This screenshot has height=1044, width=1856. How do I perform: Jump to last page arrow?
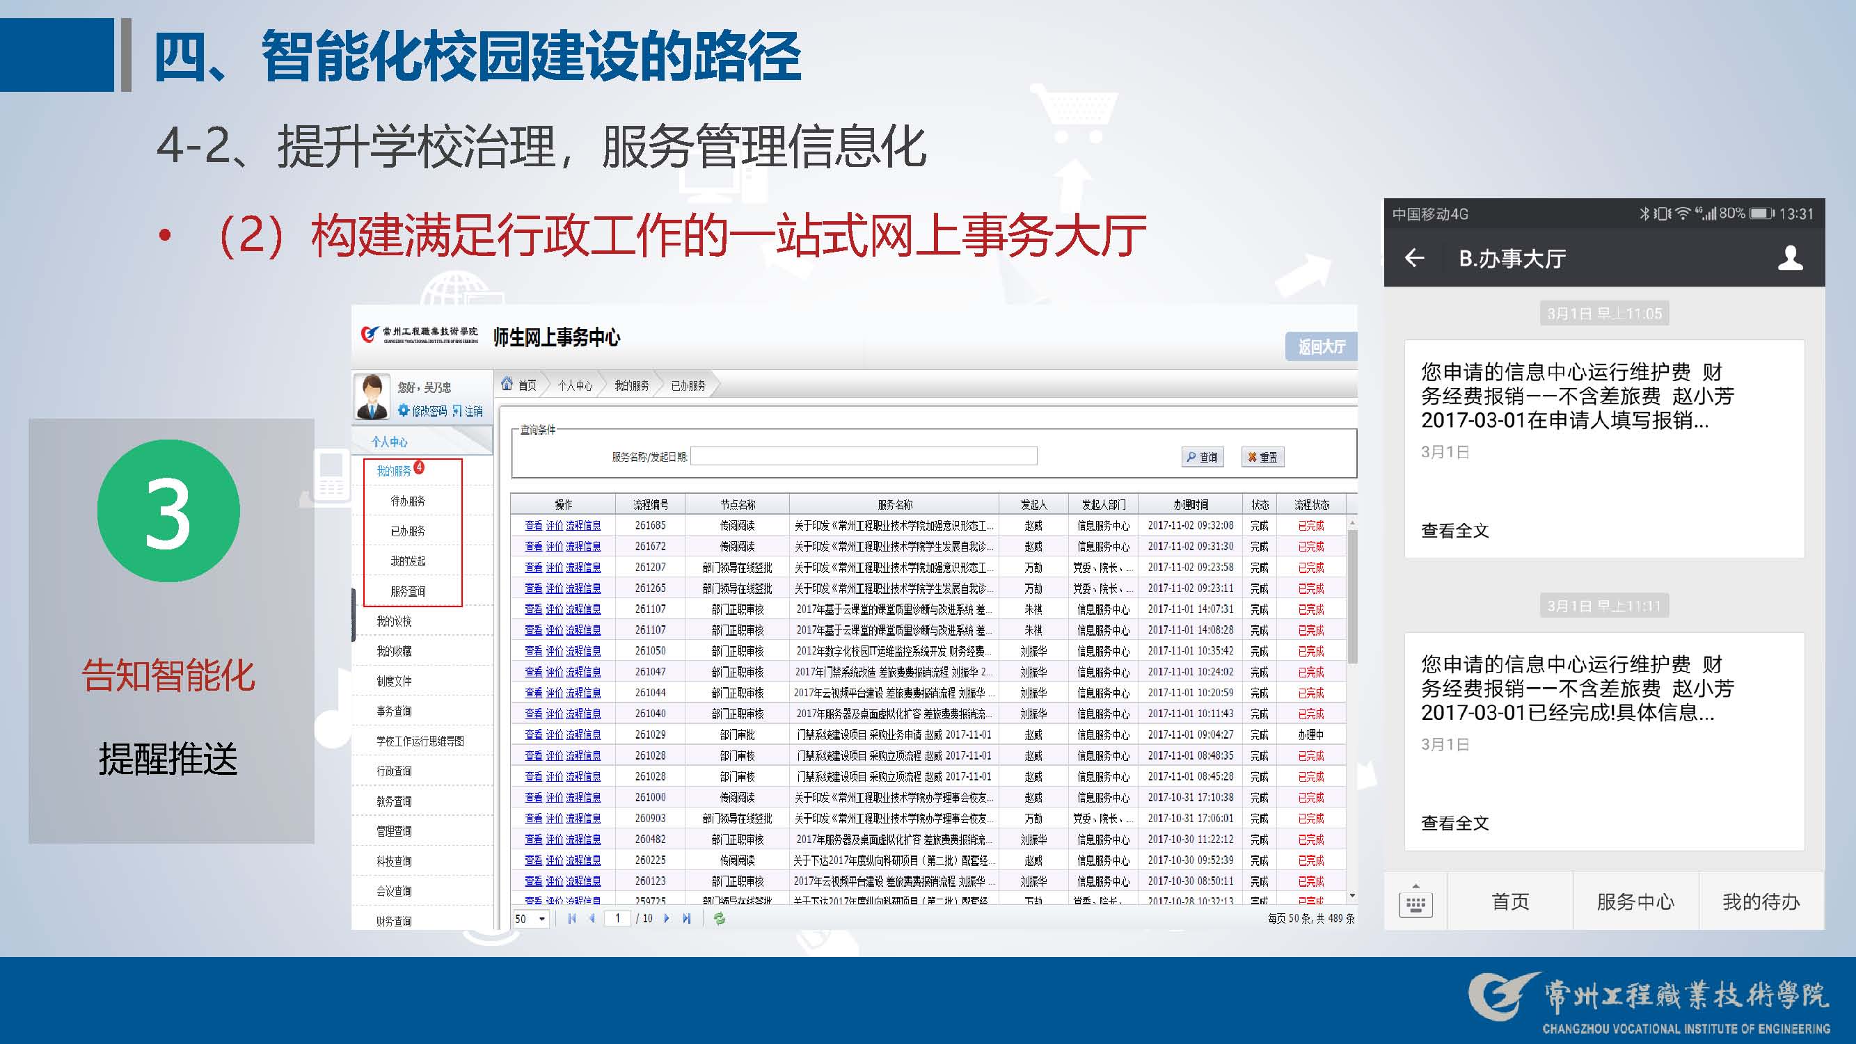(687, 918)
